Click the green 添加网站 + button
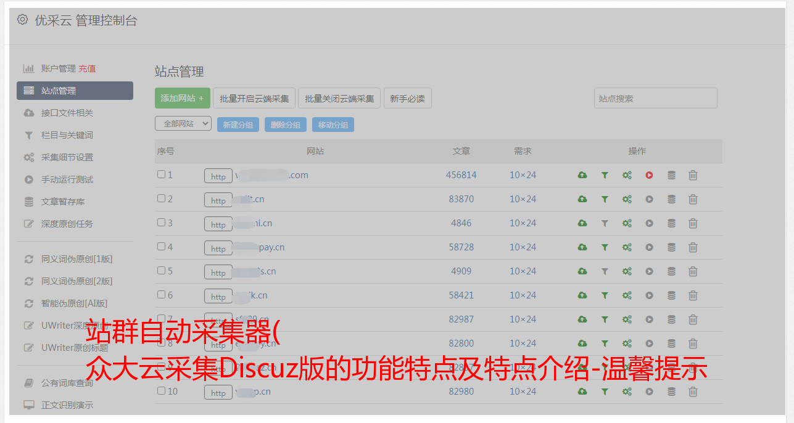Viewport: 794px width, 423px height. tap(183, 98)
